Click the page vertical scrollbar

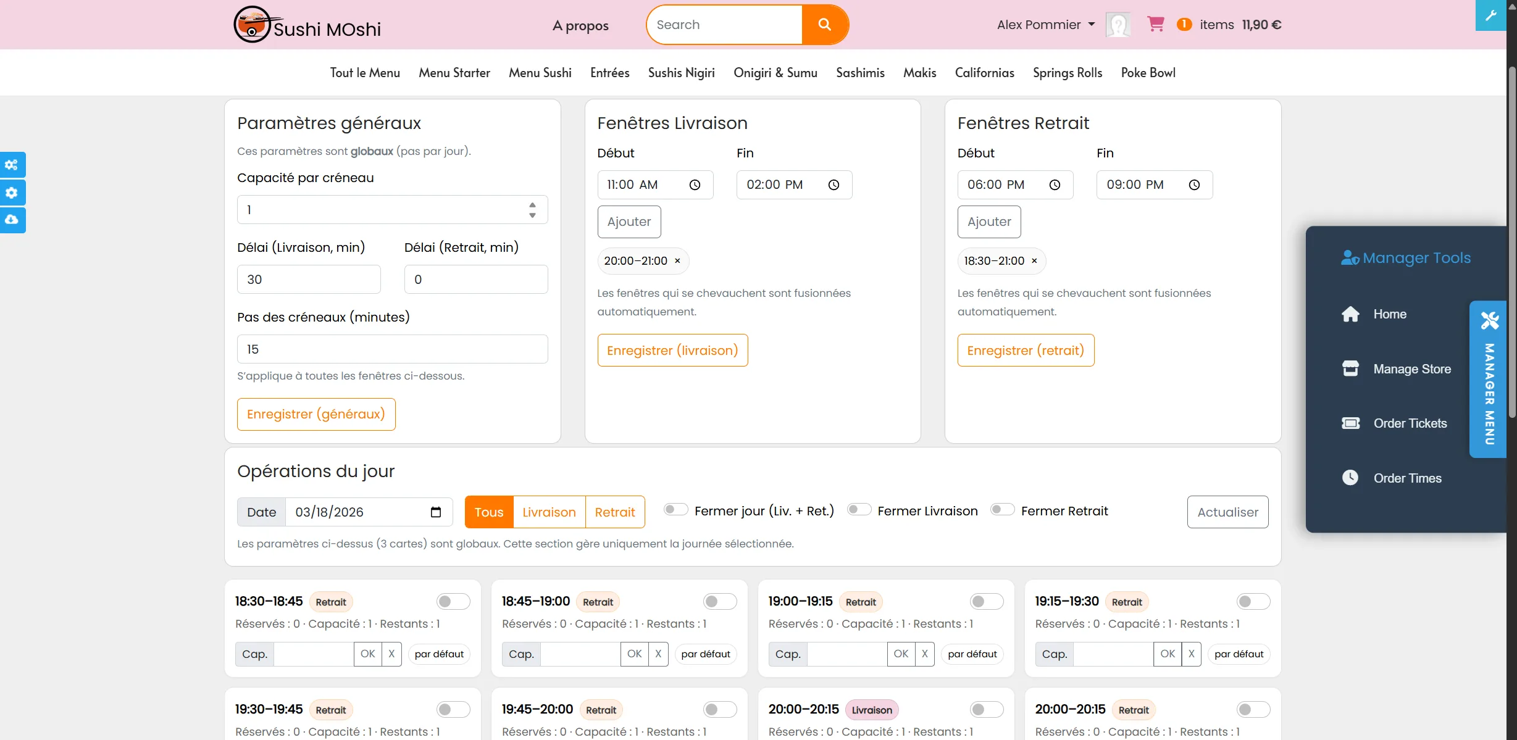1511,241
